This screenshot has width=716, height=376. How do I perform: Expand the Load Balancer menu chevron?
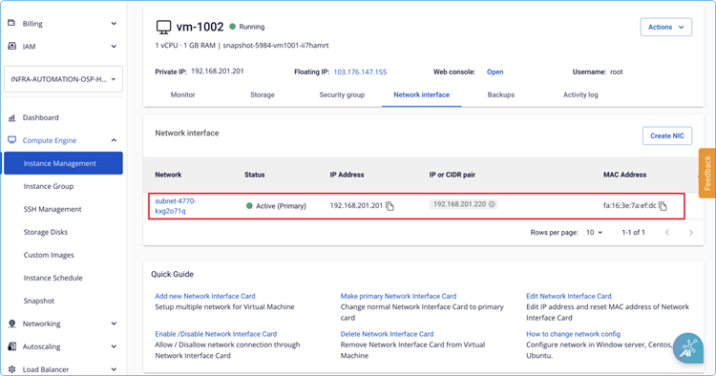[114, 369]
